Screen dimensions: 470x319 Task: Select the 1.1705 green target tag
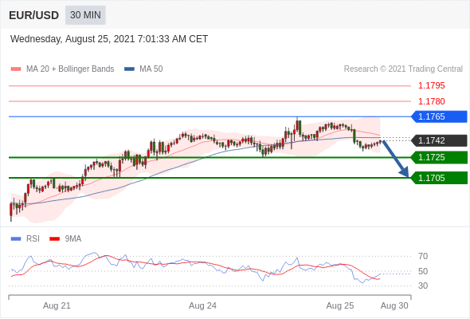coord(439,178)
